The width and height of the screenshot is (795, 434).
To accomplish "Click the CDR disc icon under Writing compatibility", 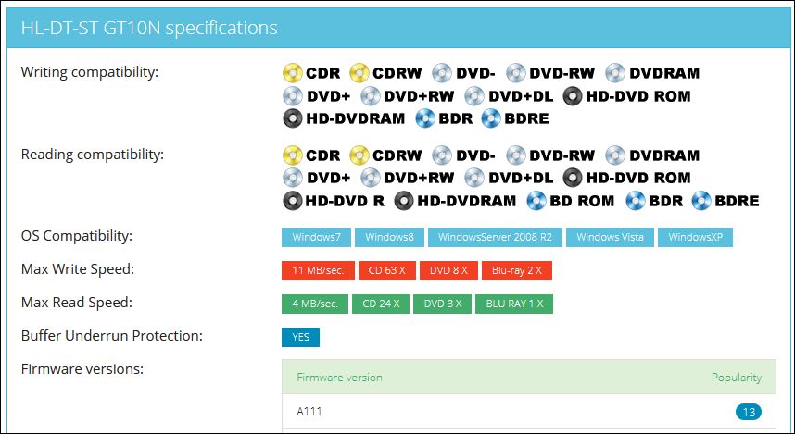I will pos(293,73).
